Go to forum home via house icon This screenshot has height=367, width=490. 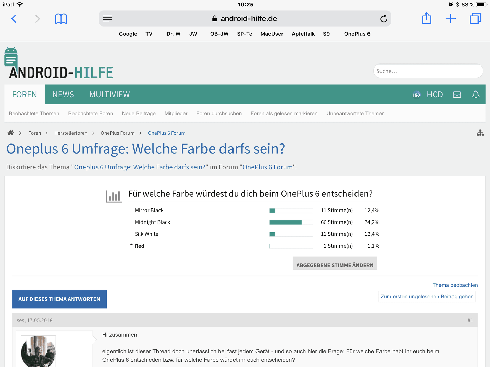coord(10,133)
